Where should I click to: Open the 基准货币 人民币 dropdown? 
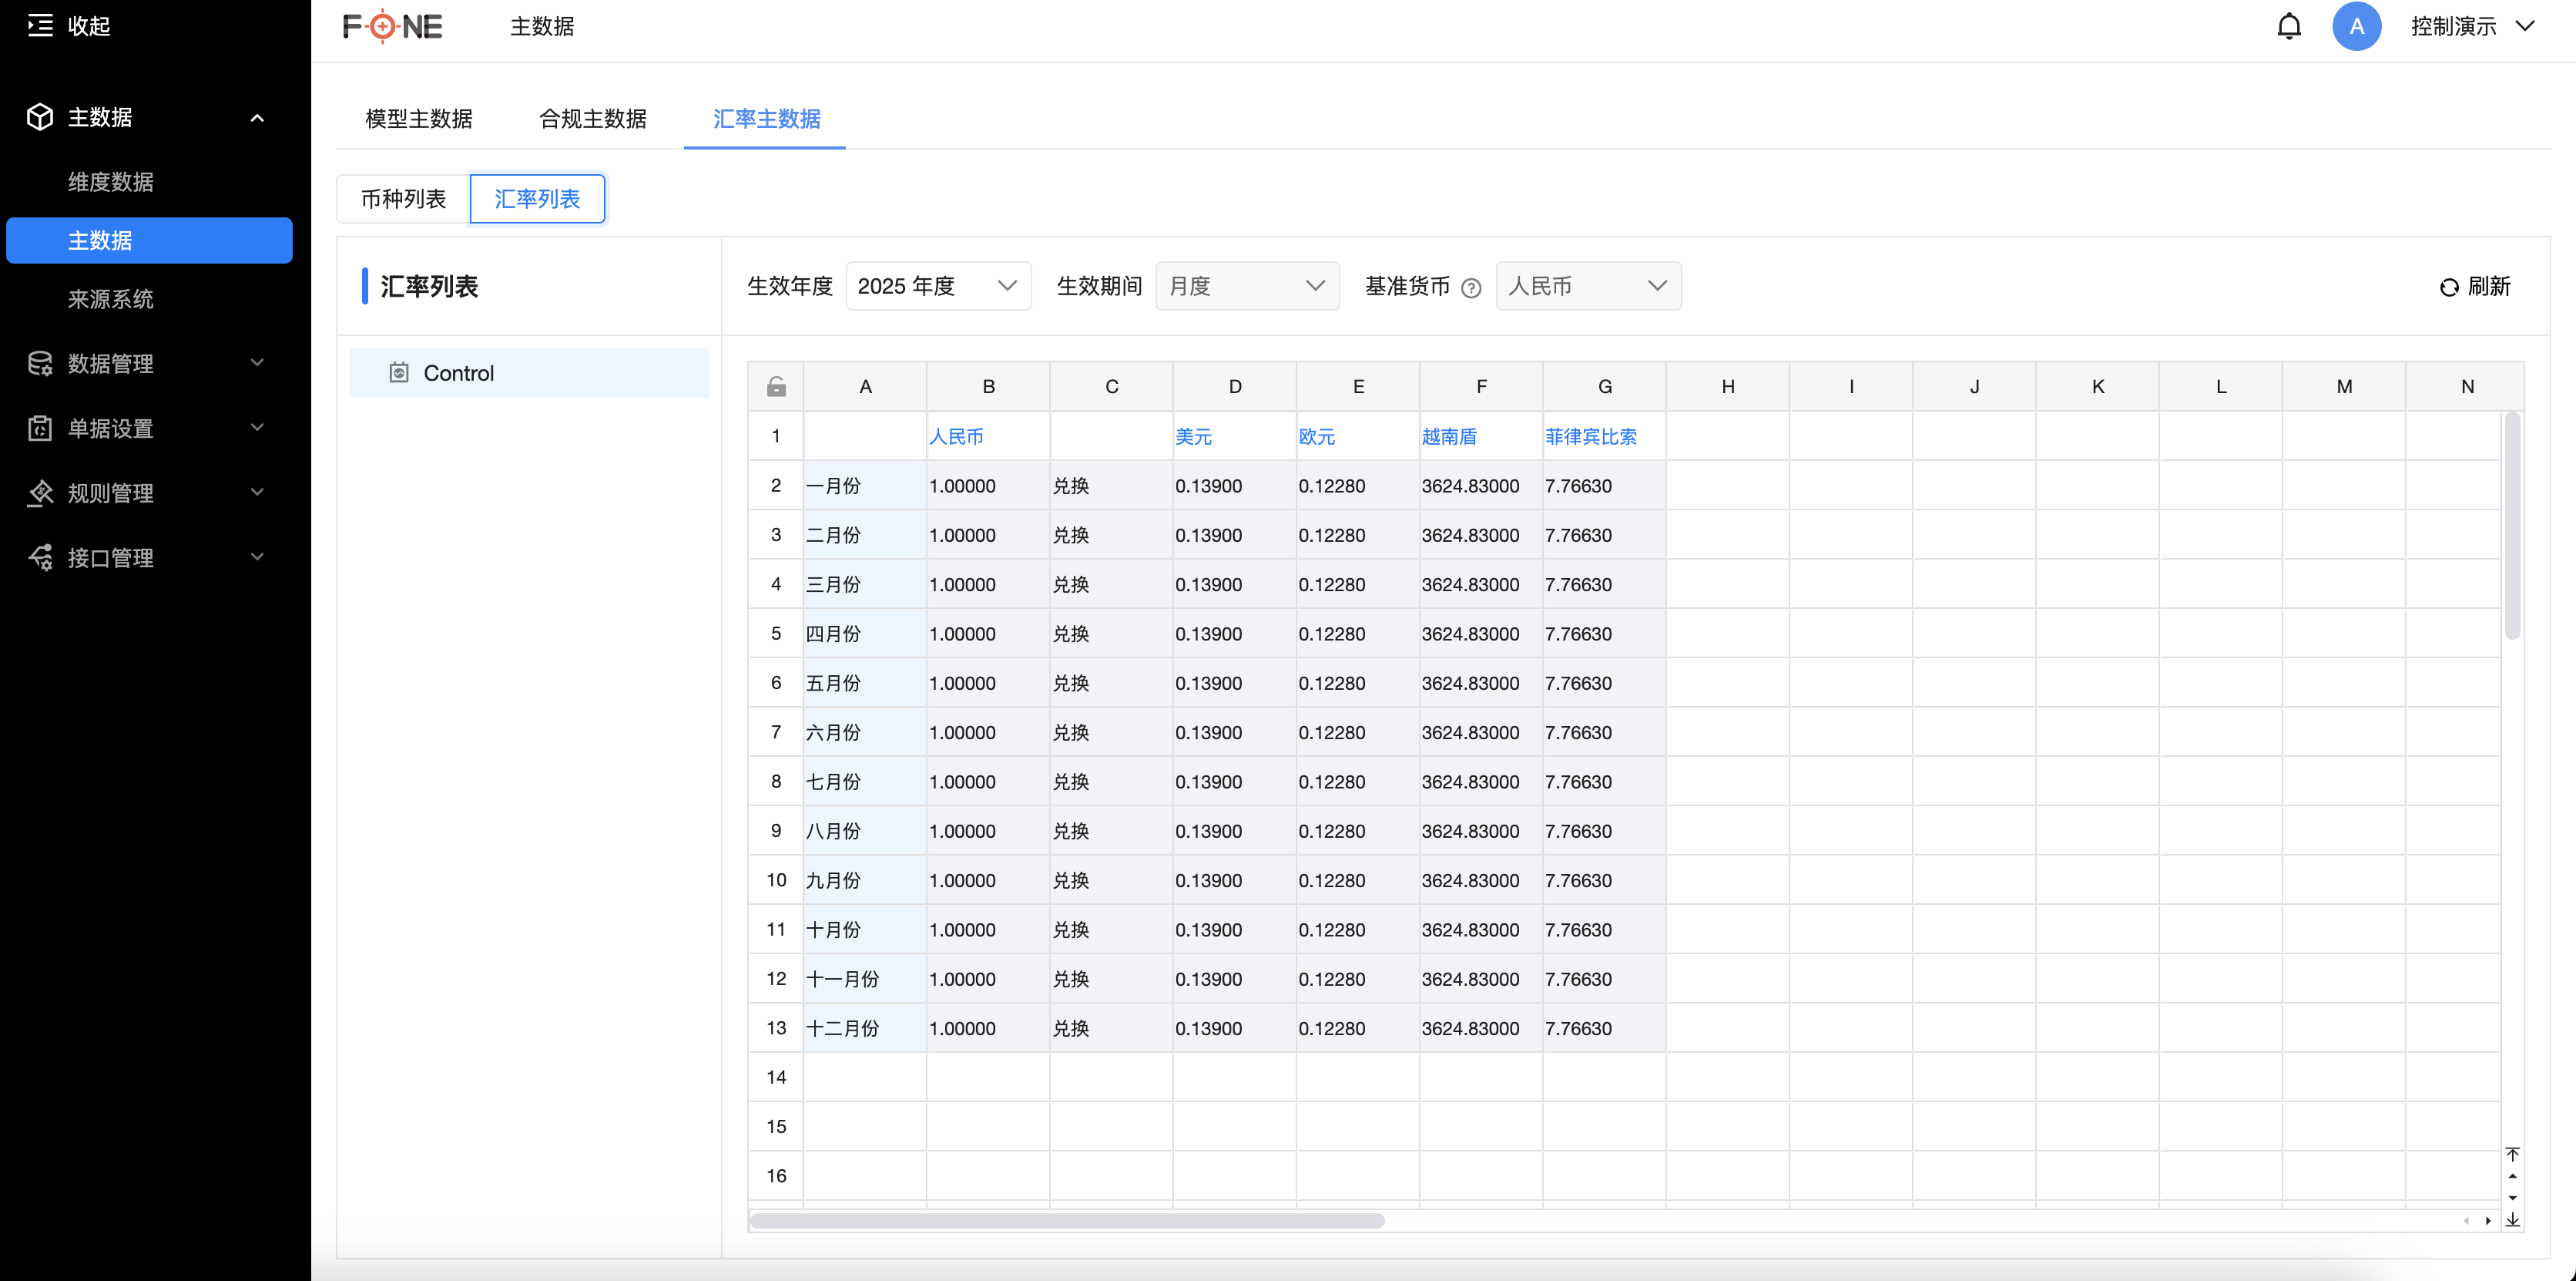[x=1588, y=286]
